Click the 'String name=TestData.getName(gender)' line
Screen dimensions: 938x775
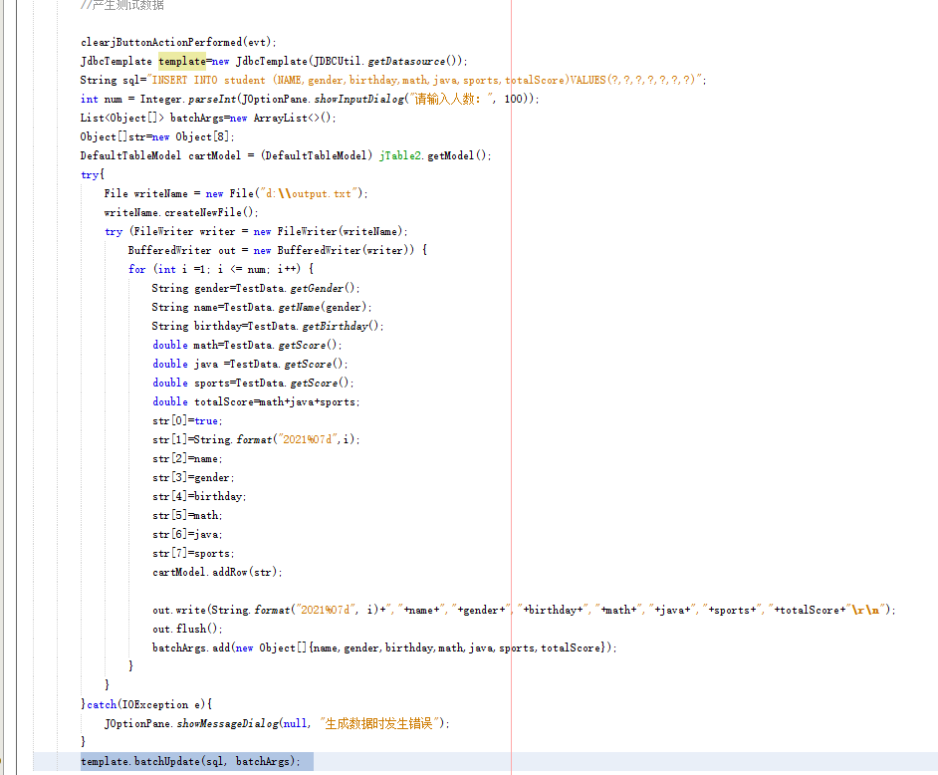[x=262, y=307]
